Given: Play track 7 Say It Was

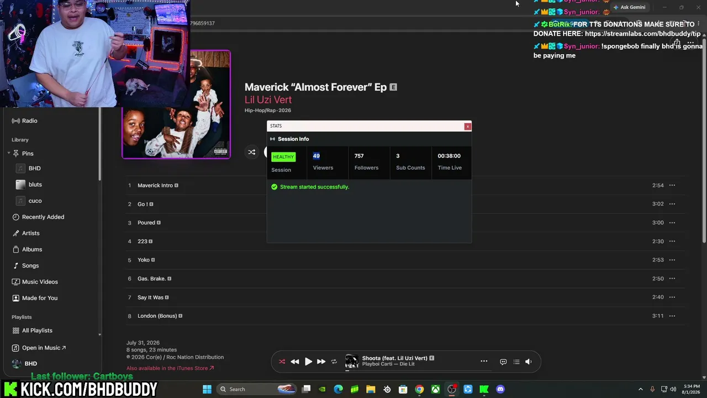Looking at the screenshot, I should pyautogui.click(x=406, y=297).
